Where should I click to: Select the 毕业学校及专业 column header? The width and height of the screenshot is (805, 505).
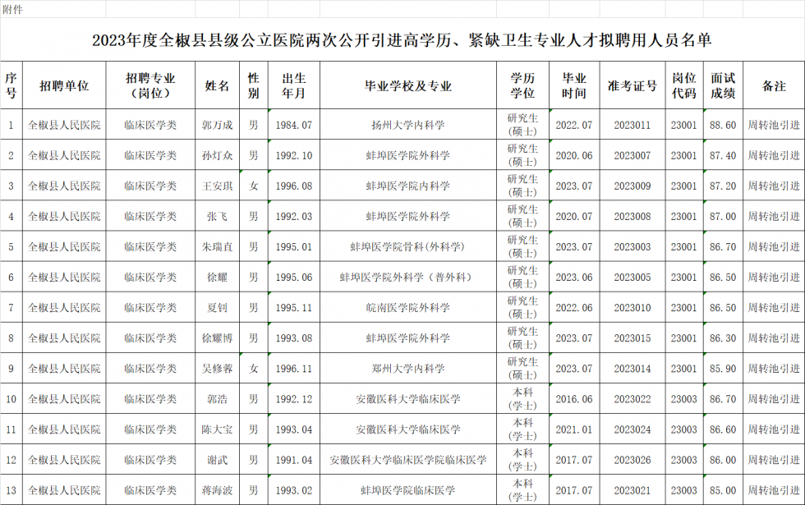(408, 85)
